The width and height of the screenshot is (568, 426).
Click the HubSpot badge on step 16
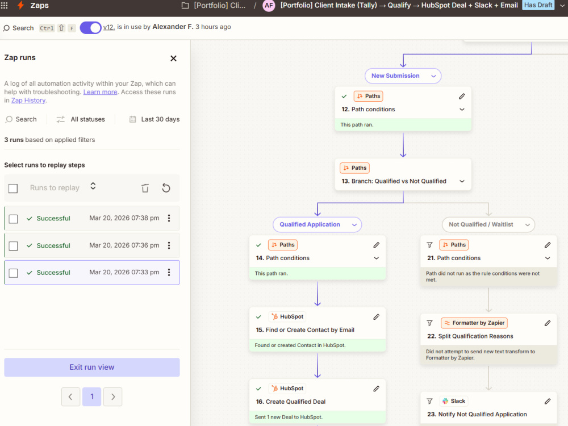tap(287, 389)
